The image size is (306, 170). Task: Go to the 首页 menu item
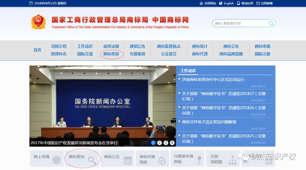(37, 50)
